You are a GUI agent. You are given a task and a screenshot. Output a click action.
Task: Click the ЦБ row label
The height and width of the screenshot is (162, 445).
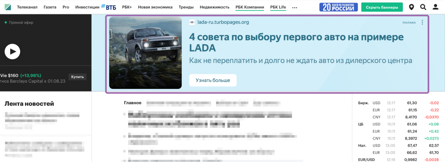pyautogui.click(x=361, y=124)
